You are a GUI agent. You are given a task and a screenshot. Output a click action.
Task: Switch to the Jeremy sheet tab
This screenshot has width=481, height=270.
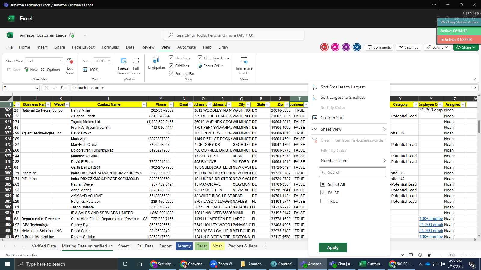(x=184, y=246)
